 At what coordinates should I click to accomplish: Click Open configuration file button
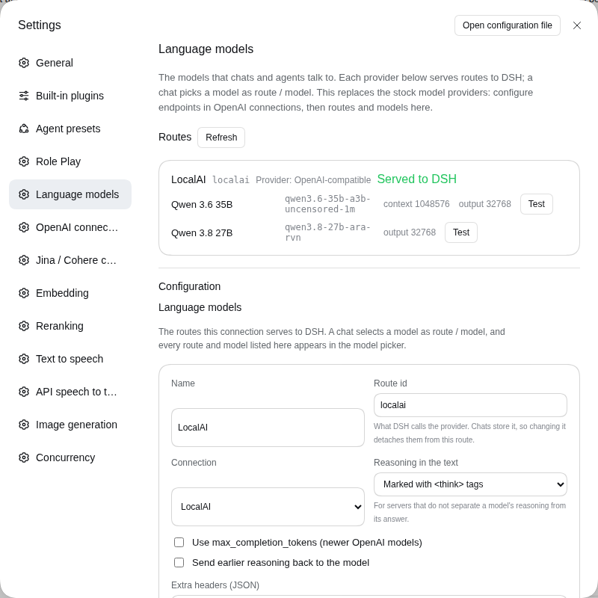click(508, 25)
